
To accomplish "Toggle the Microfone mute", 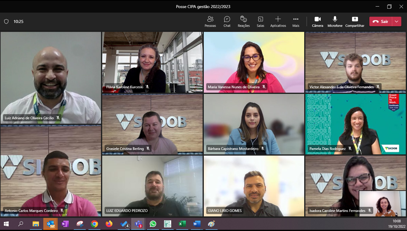I will [335, 21].
